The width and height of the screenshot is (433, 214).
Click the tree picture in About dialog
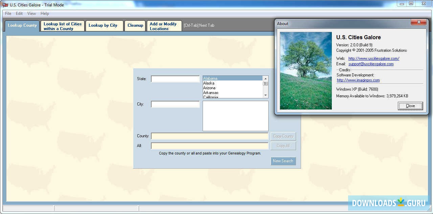[306, 71]
